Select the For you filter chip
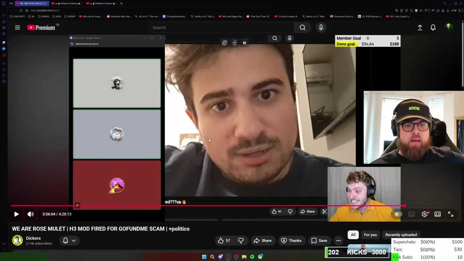Image resolution: width=464 pixels, height=261 pixels. click(370, 235)
